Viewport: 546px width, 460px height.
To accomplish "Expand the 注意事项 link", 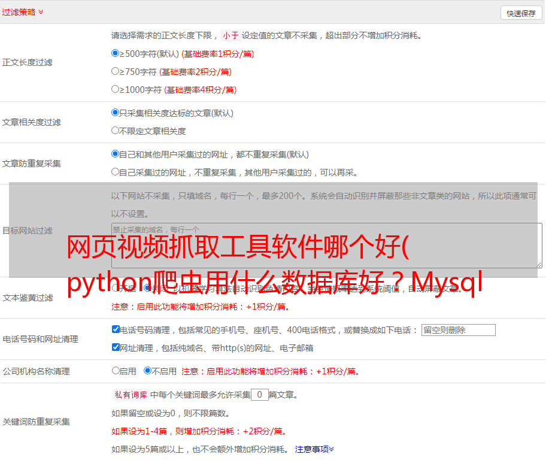I will [314, 449].
